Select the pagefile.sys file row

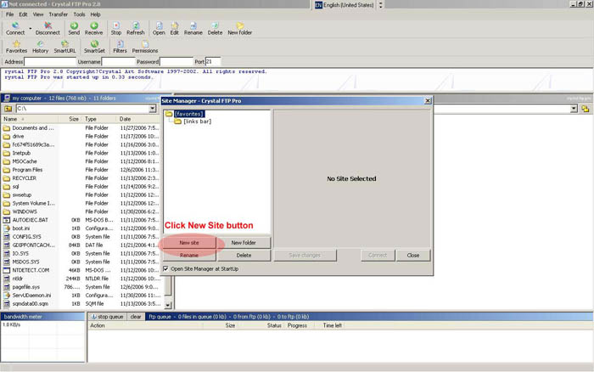click(81, 287)
